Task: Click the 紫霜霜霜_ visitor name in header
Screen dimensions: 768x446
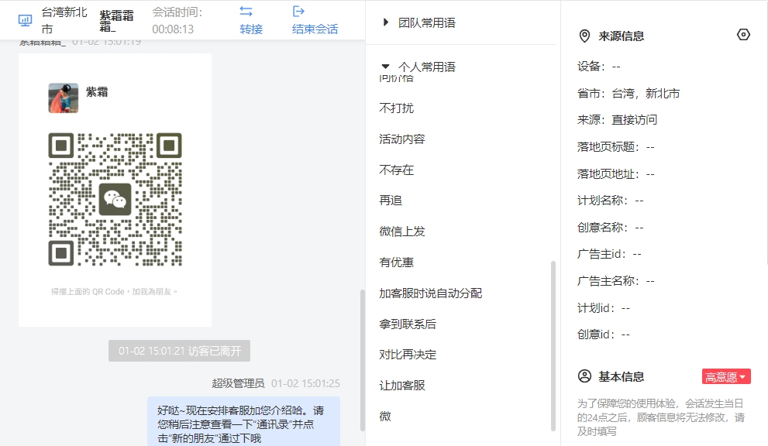Action: click(x=116, y=21)
